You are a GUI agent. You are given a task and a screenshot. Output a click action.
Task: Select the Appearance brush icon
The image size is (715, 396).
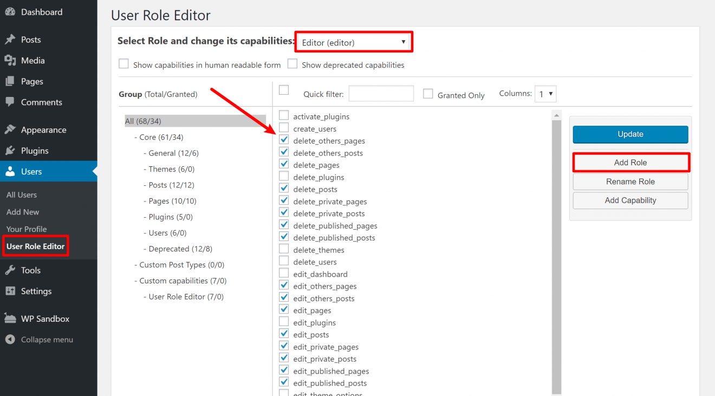(x=11, y=129)
